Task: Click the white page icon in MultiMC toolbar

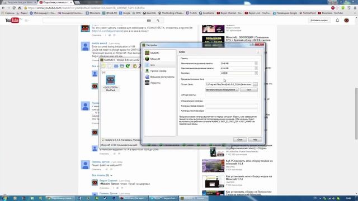Action: 110,66
